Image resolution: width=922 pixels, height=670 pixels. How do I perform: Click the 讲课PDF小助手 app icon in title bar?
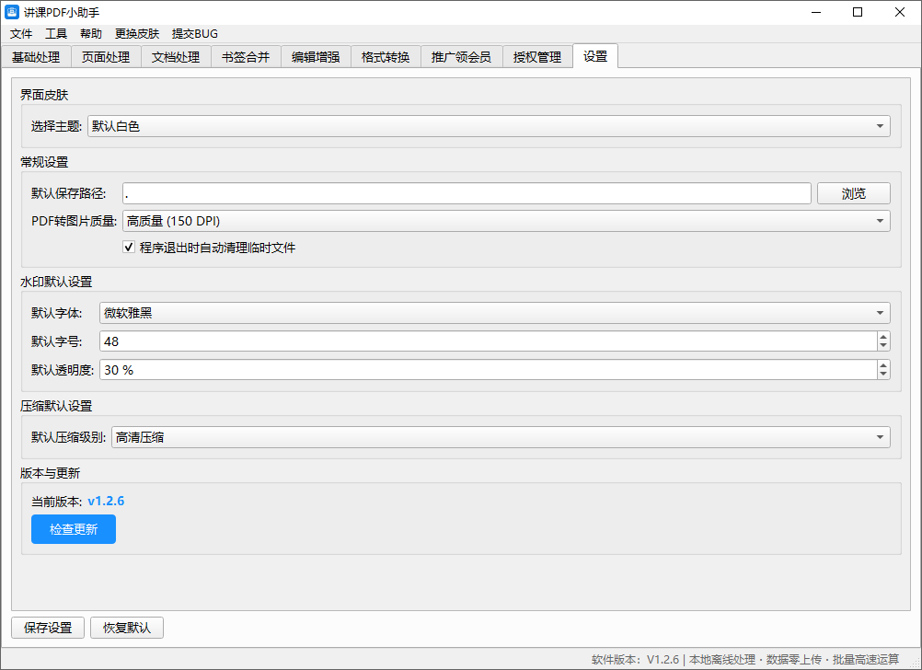12,12
